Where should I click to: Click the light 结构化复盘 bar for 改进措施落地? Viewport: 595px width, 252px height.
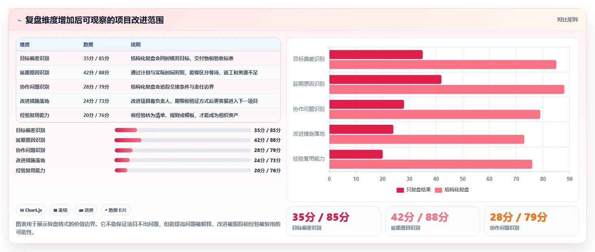click(x=427, y=139)
